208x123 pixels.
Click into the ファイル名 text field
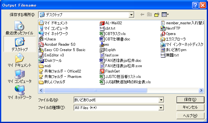(116, 100)
